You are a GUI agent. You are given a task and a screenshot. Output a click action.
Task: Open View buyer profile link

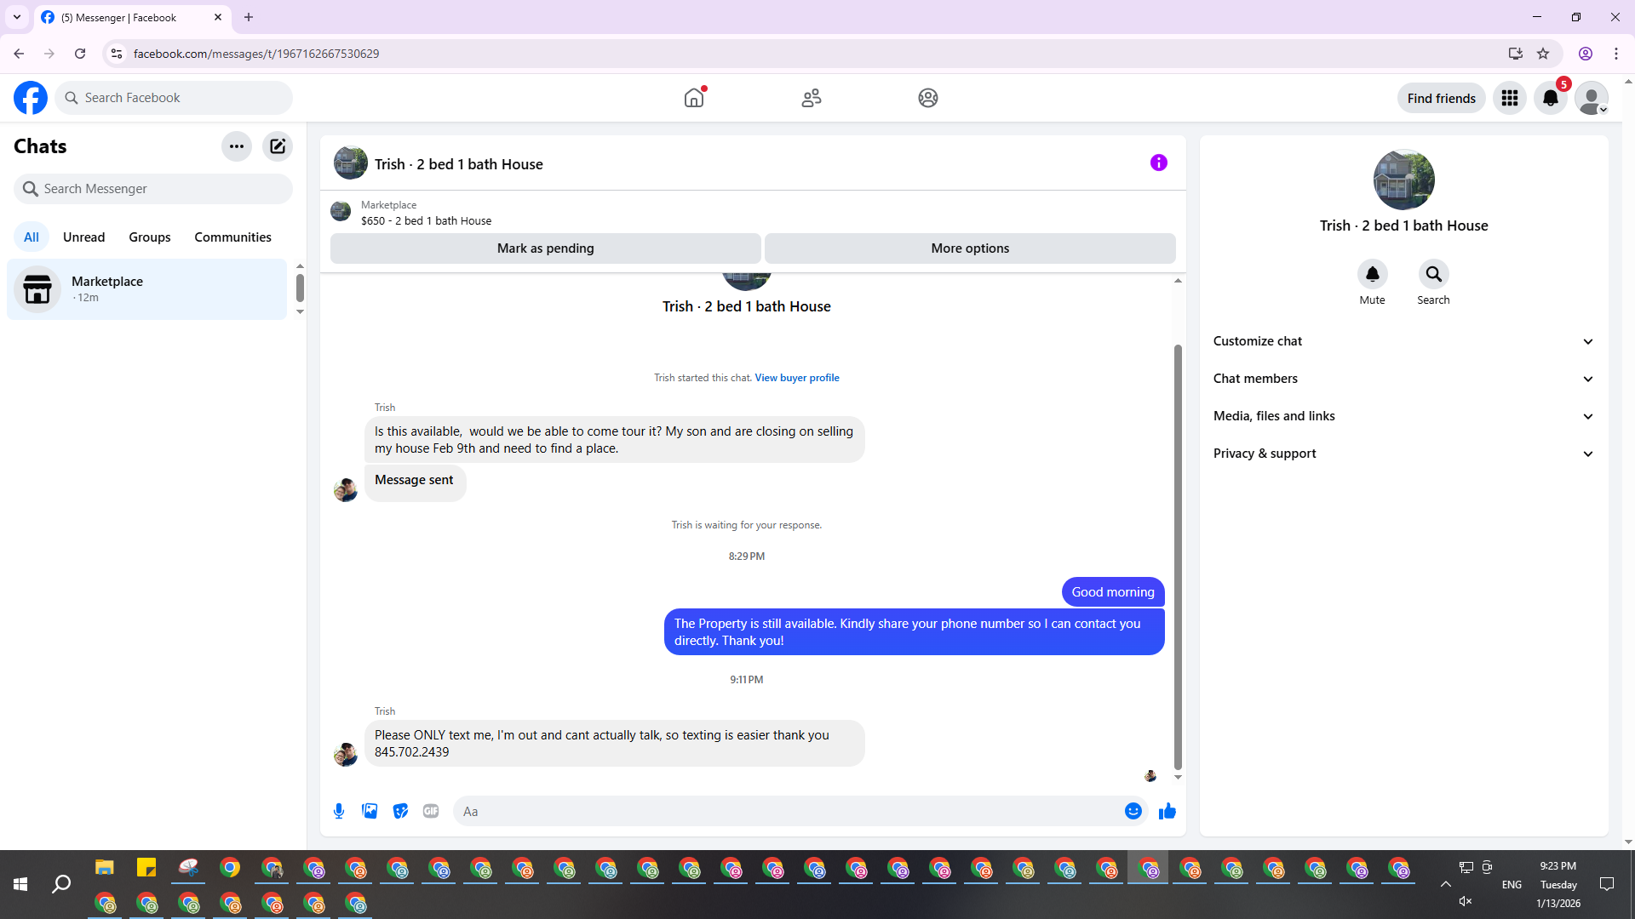tap(796, 378)
